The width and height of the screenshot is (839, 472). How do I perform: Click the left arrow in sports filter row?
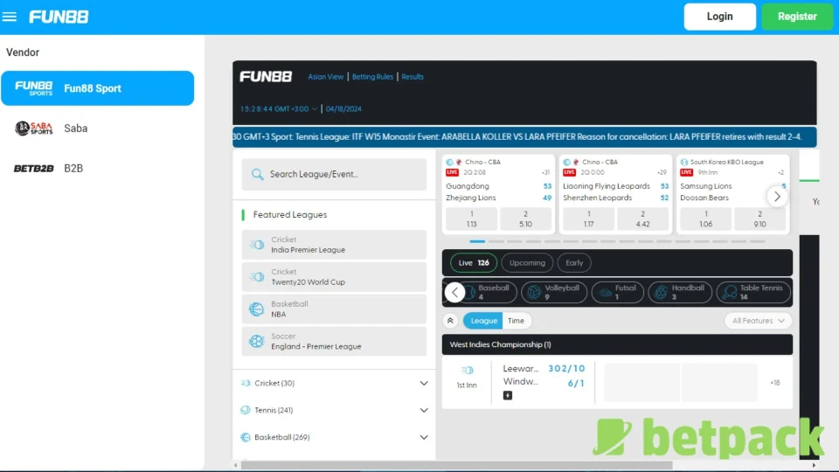pyautogui.click(x=454, y=292)
